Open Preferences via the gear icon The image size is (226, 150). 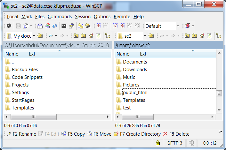[x=9, y=26]
